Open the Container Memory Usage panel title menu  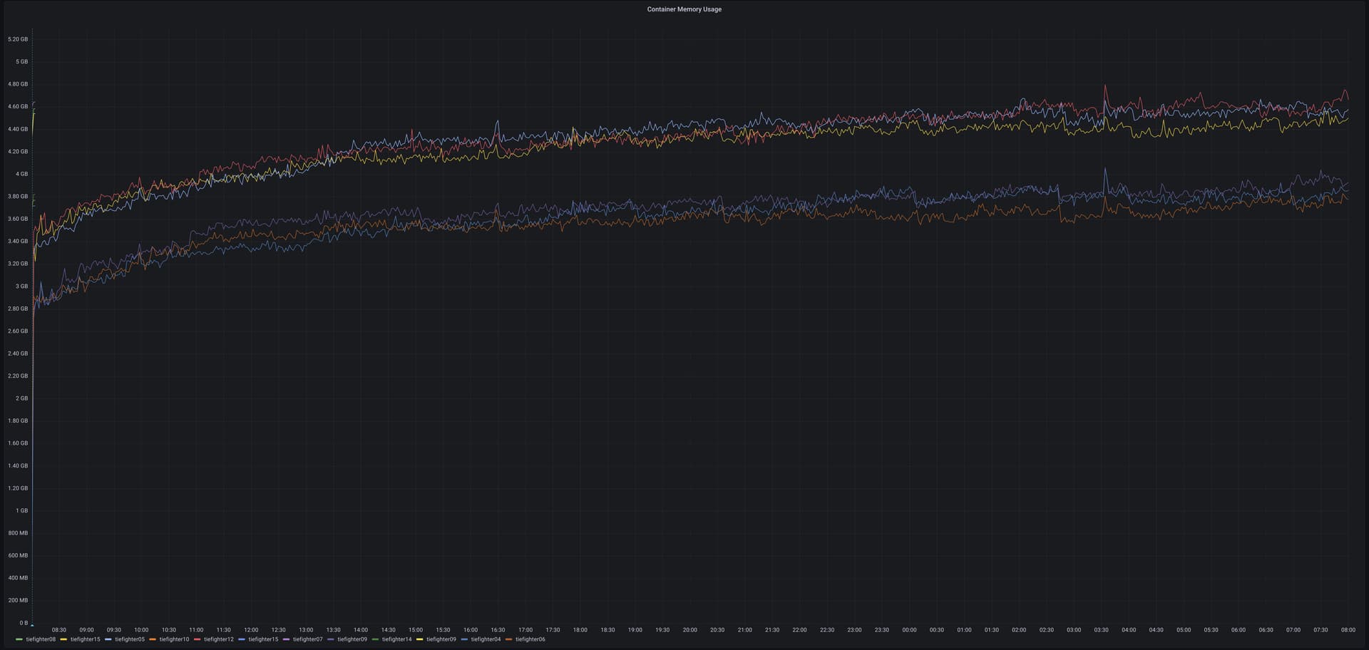(684, 9)
